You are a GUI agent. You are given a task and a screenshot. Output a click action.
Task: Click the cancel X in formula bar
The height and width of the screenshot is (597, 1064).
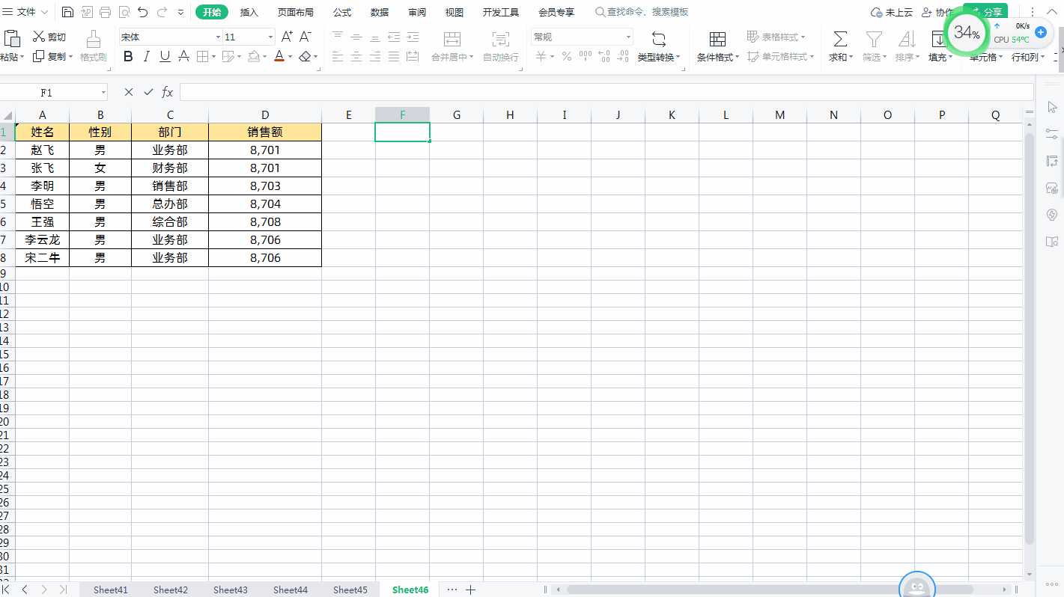click(129, 92)
